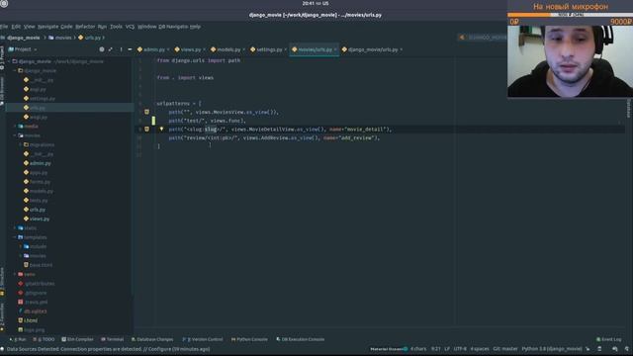Open the Run tool window
Image resolution: width=633 pixels, height=356 pixels.
(x=18, y=339)
